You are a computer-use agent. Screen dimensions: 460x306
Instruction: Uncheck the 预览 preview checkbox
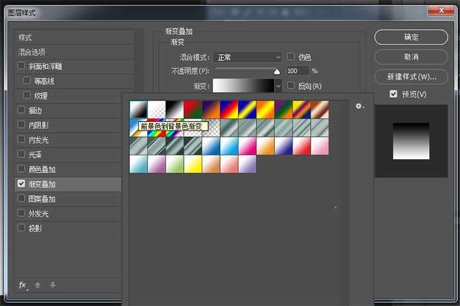(393, 94)
